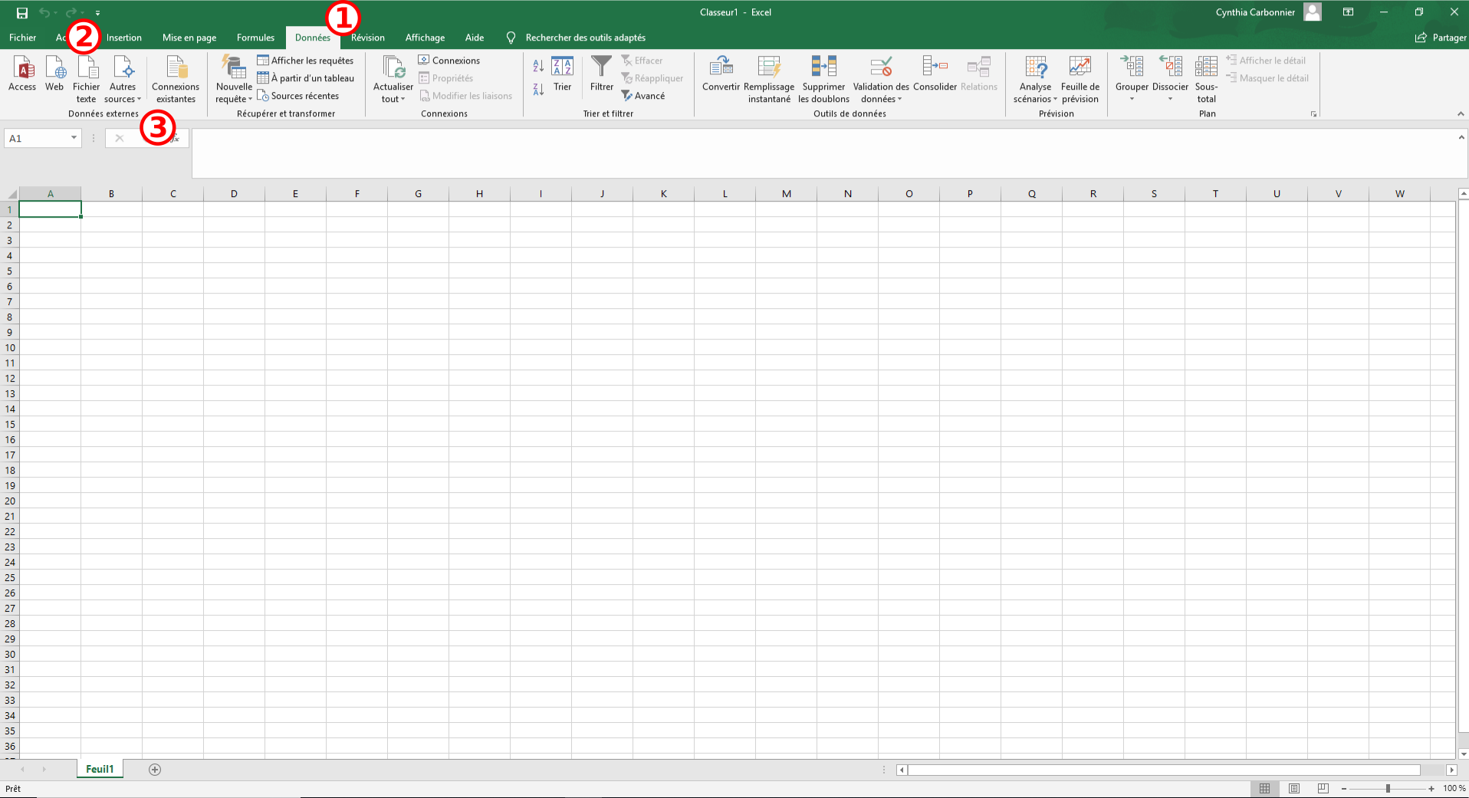Screen dimensions: 1469x798
Task: Select row 10 header
Action: (10, 347)
